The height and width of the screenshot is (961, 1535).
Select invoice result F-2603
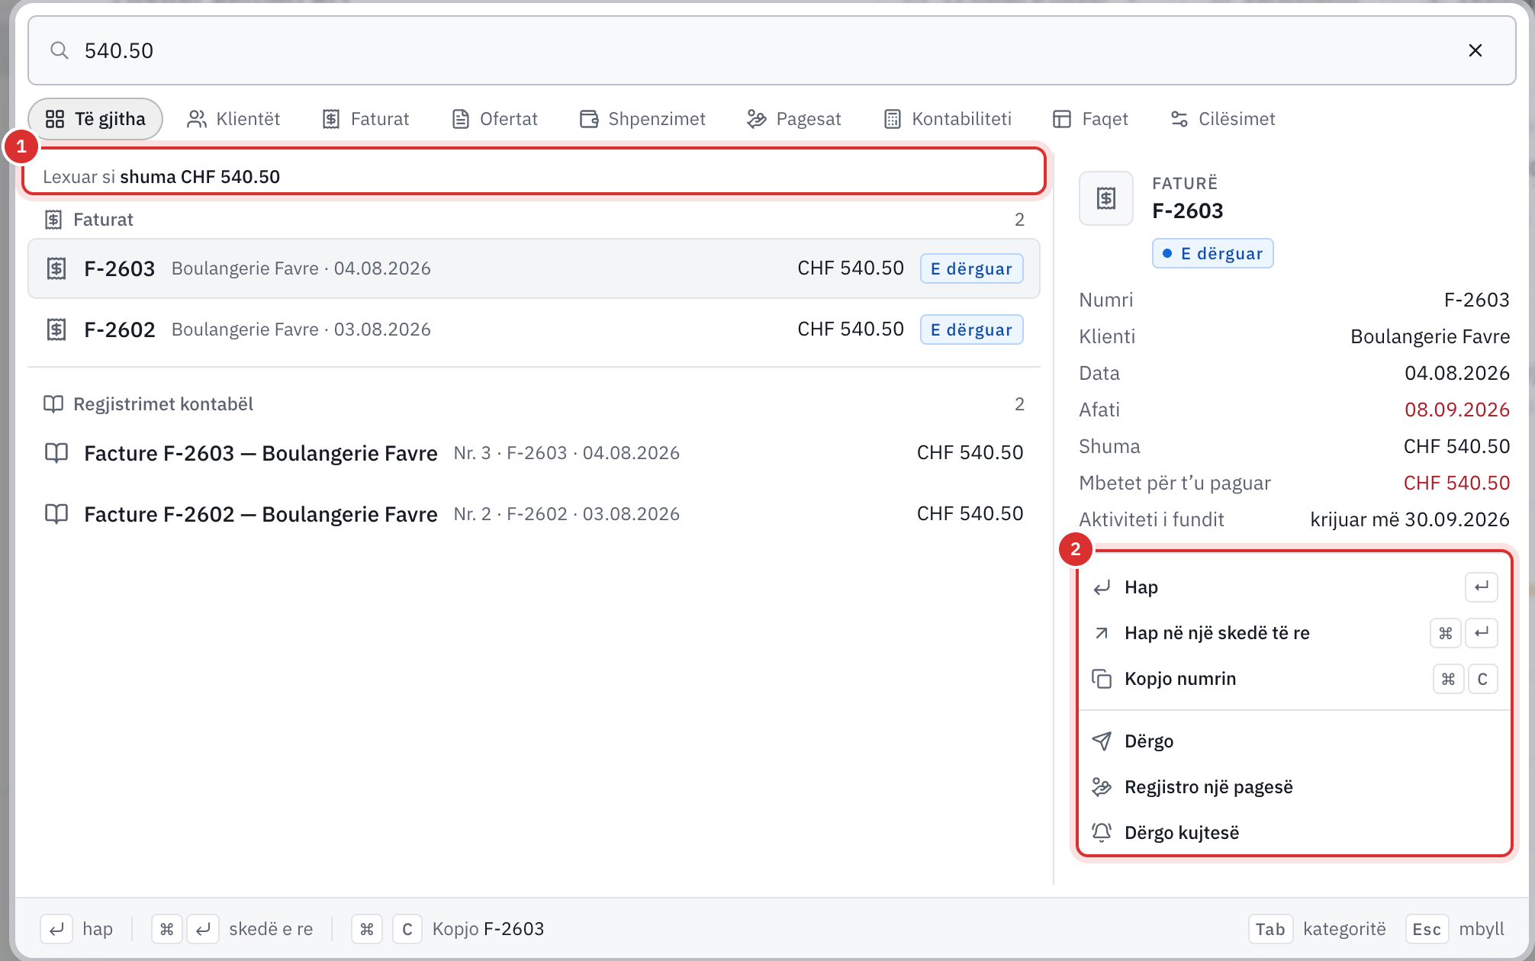(x=534, y=268)
